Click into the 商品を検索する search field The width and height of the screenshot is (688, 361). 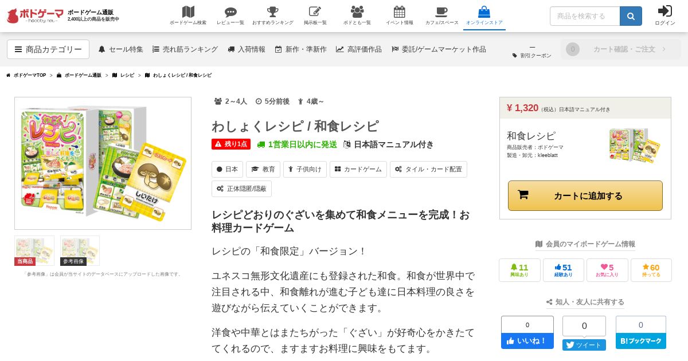pyautogui.click(x=585, y=16)
